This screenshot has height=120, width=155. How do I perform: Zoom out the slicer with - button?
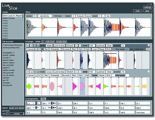click(103, 16)
